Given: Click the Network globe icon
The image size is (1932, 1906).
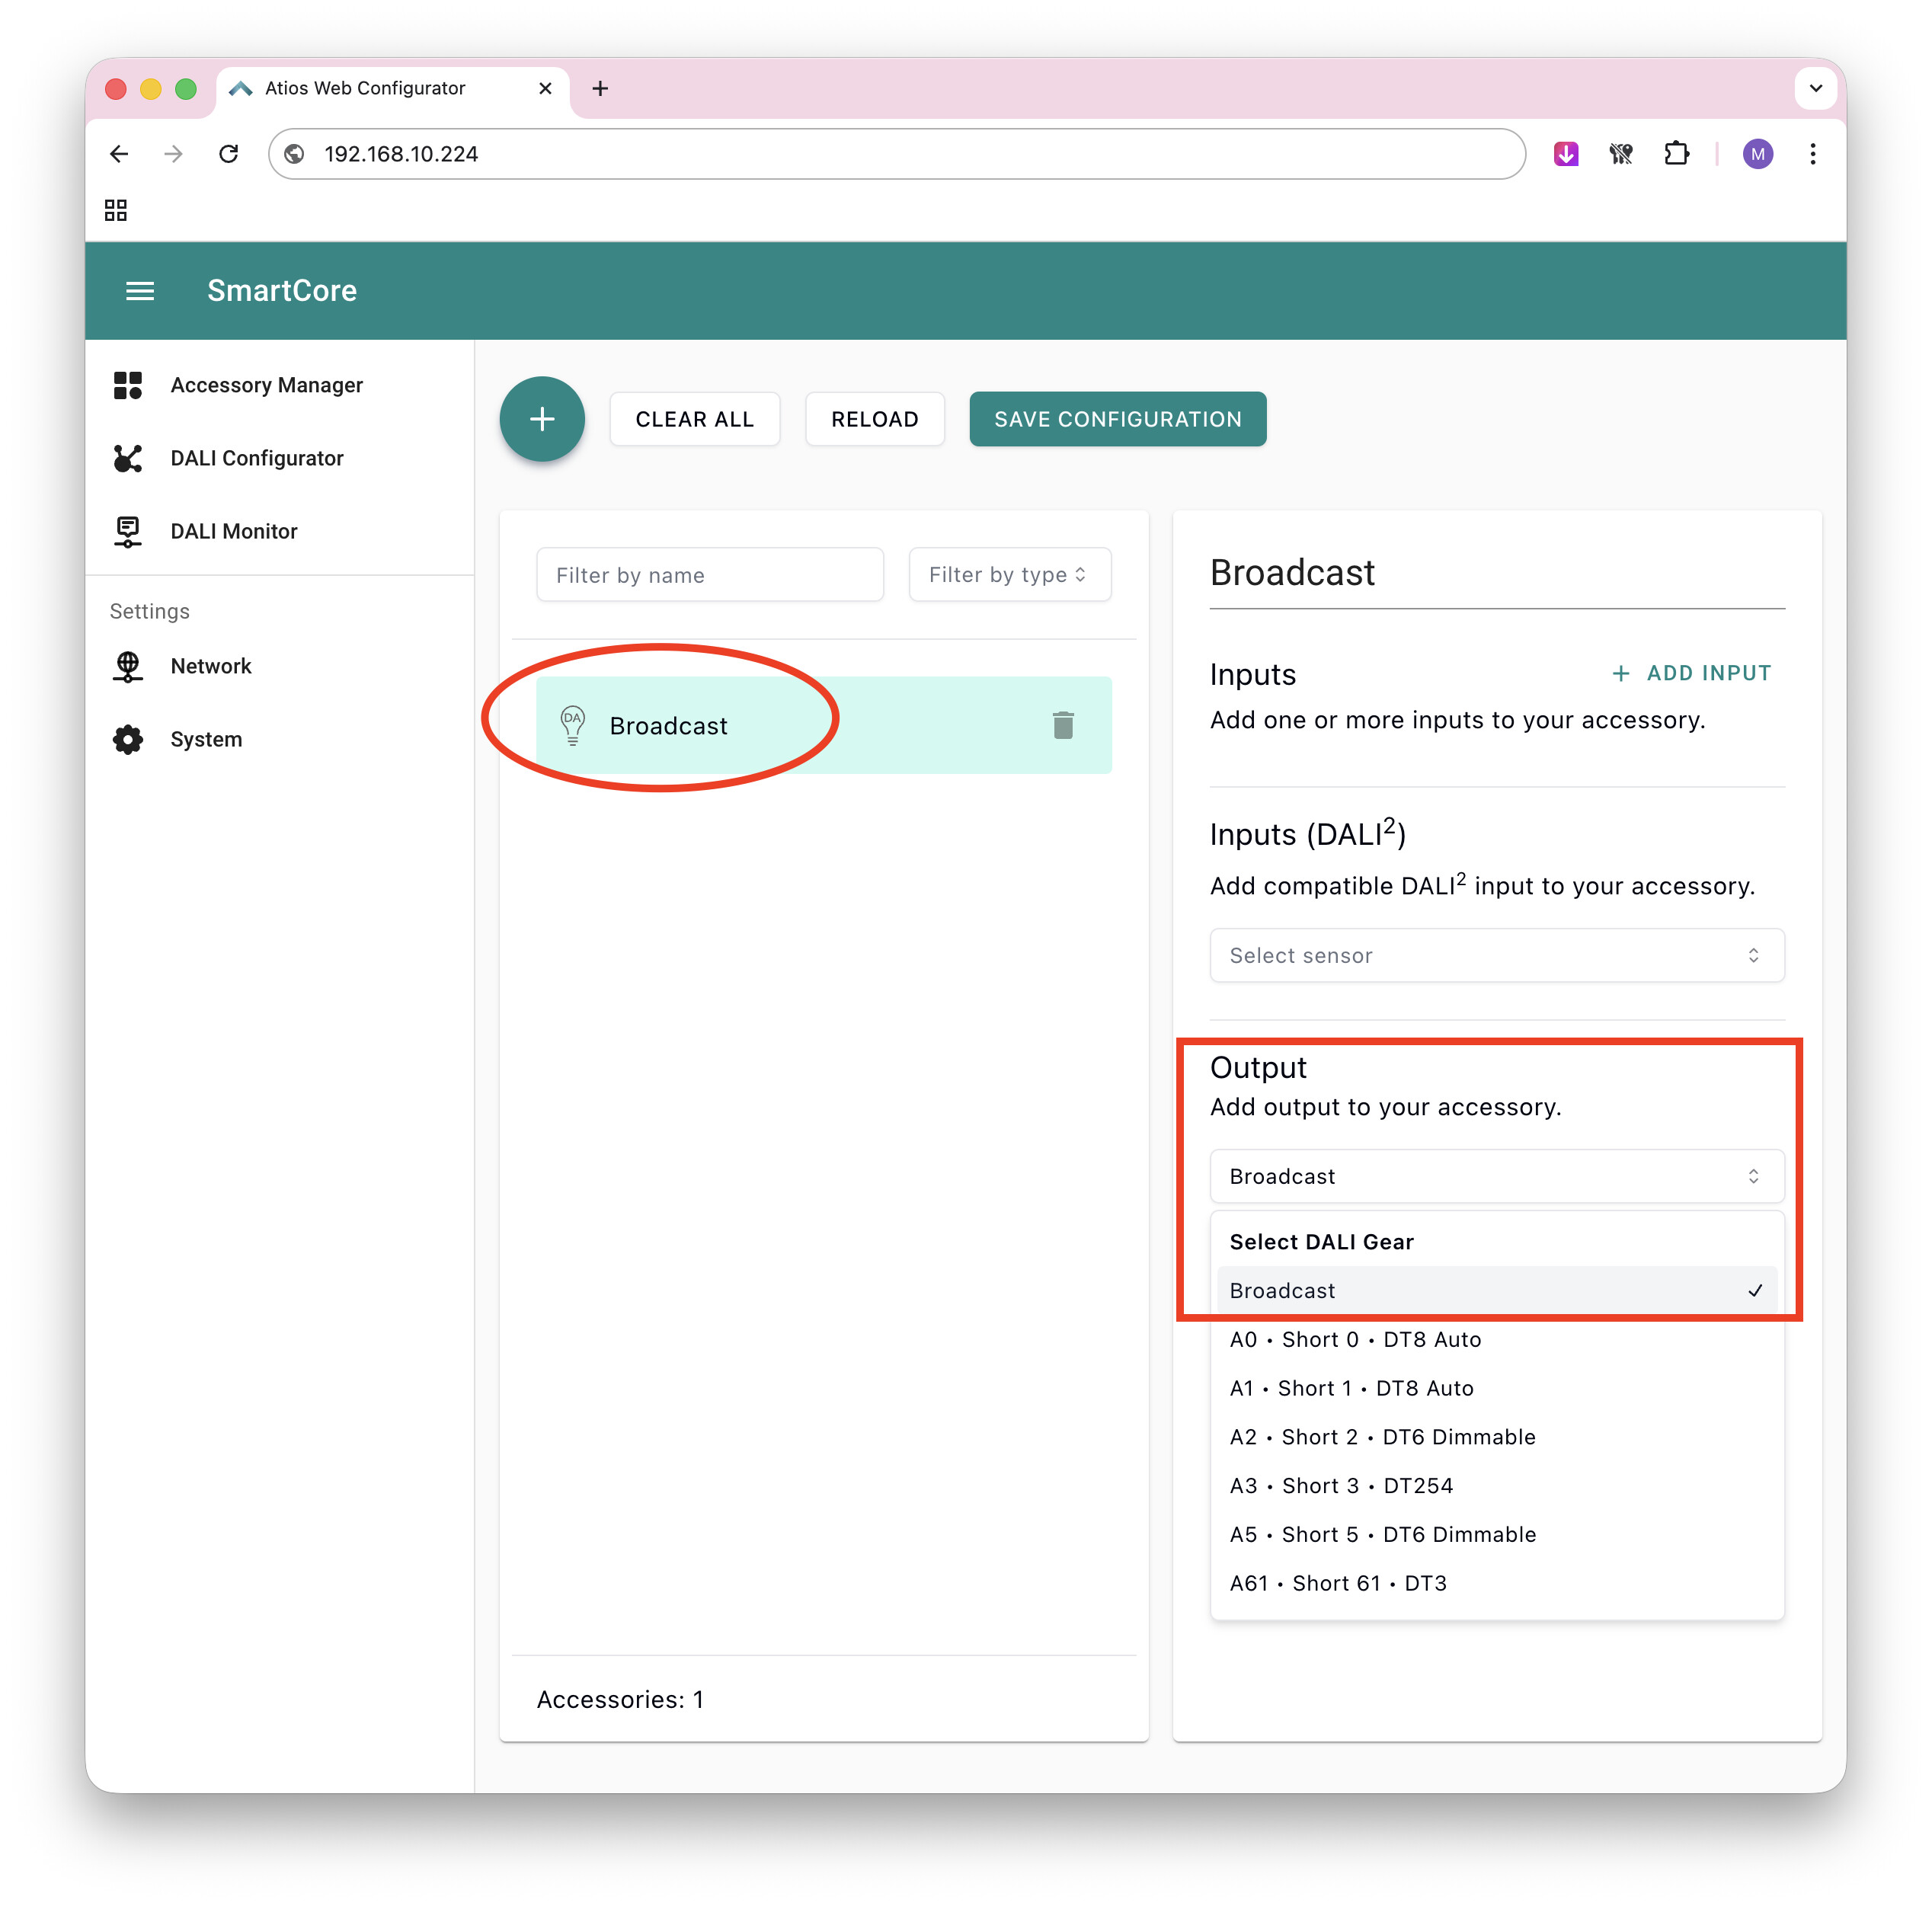Looking at the screenshot, I should coord(128,666).
